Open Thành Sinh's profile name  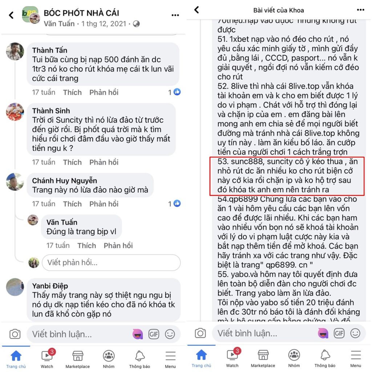(x=51, y=111)
